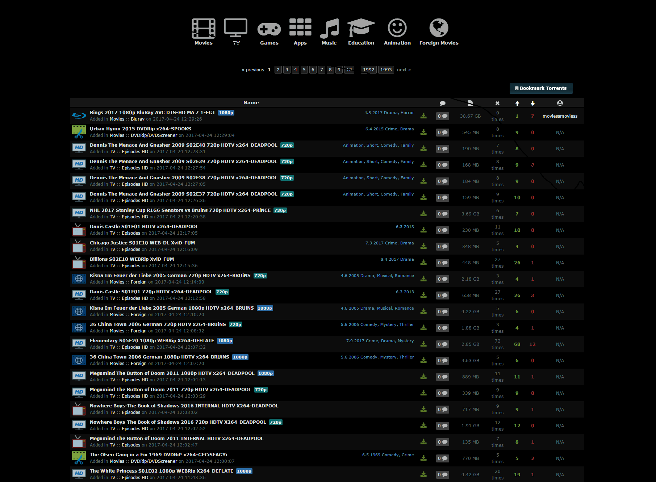Open comments for Danis Castle S01E01 HDTV x264
This screenshot has width=656, height=482.
tap(443, 230)
